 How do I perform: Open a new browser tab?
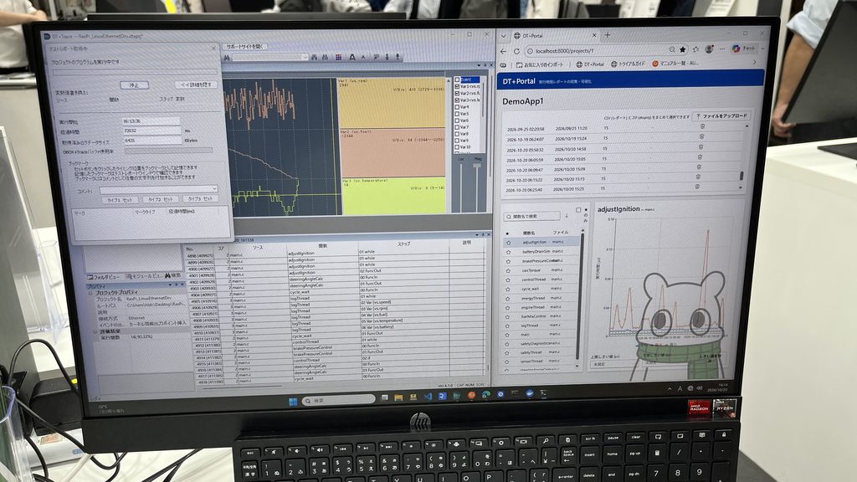click(x=607, y=35)
